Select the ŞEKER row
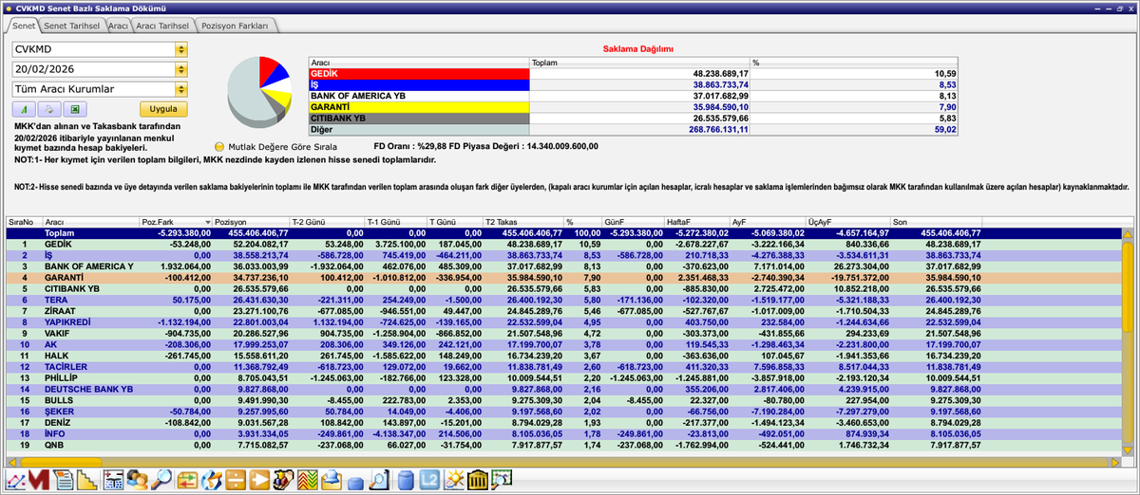The width and height of the screenshot is (1140, 495). (x=564, y=412)
